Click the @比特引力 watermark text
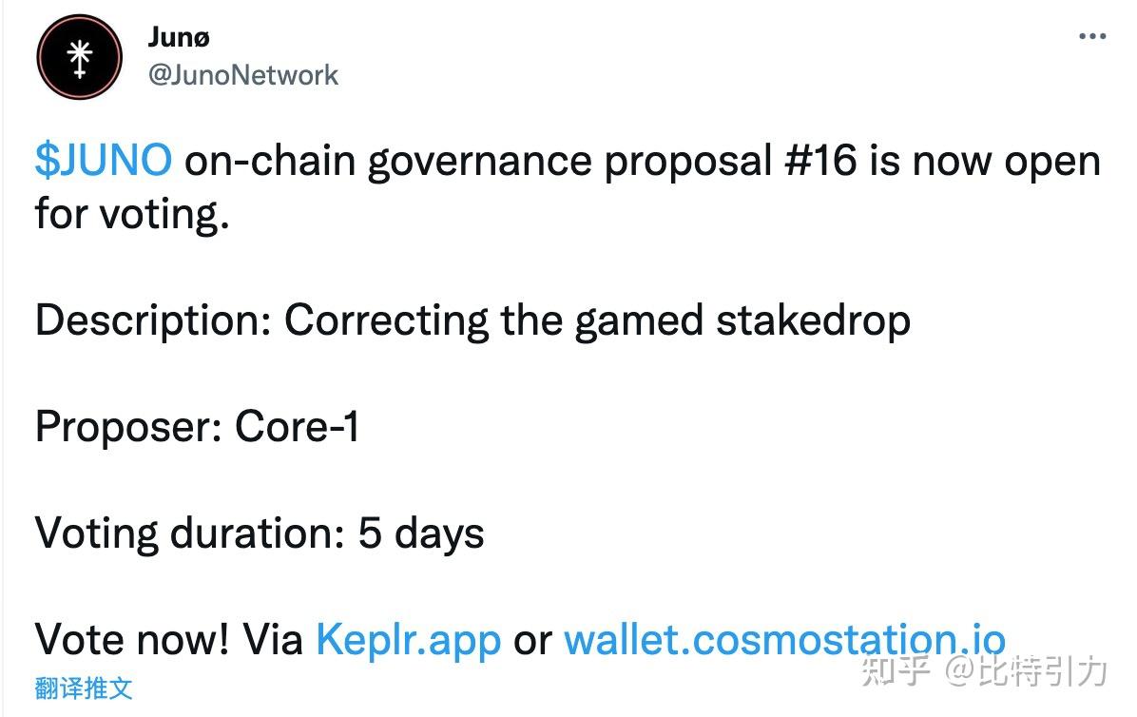Image resolution: width=1137 pixels, height=717 pixels. pos(1025,670)
